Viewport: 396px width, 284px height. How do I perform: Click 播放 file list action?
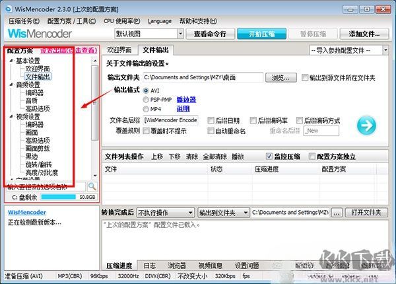click(x=238, y=157)
